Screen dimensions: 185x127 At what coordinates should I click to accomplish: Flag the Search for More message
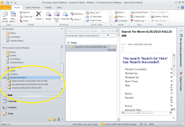(x=114, y=46)
